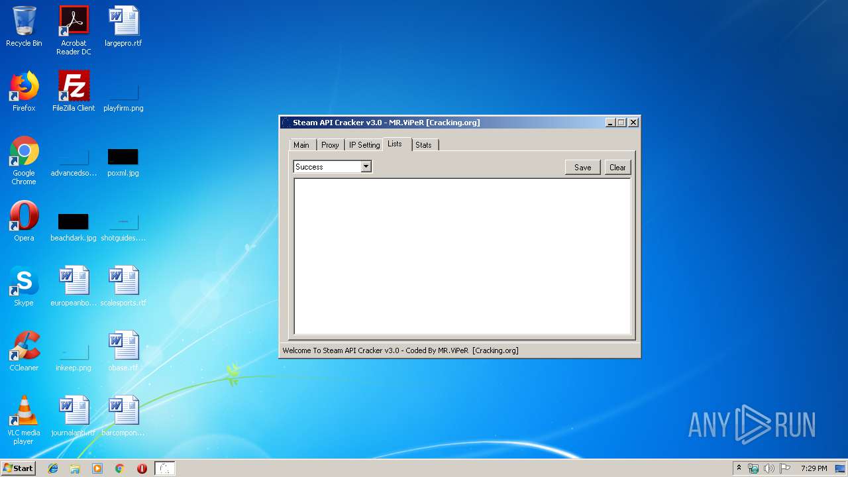Select poxml.jpg desktop file
Image resolution: width=848 pixels, height=477 pixels.
123,163
